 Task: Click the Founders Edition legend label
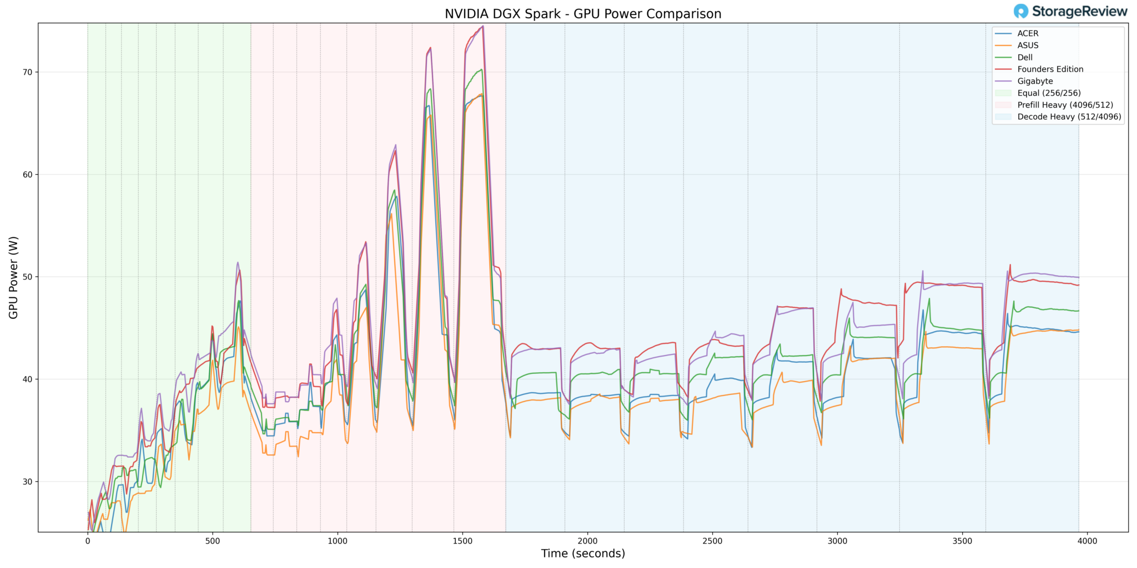(x=1050, y=69)
